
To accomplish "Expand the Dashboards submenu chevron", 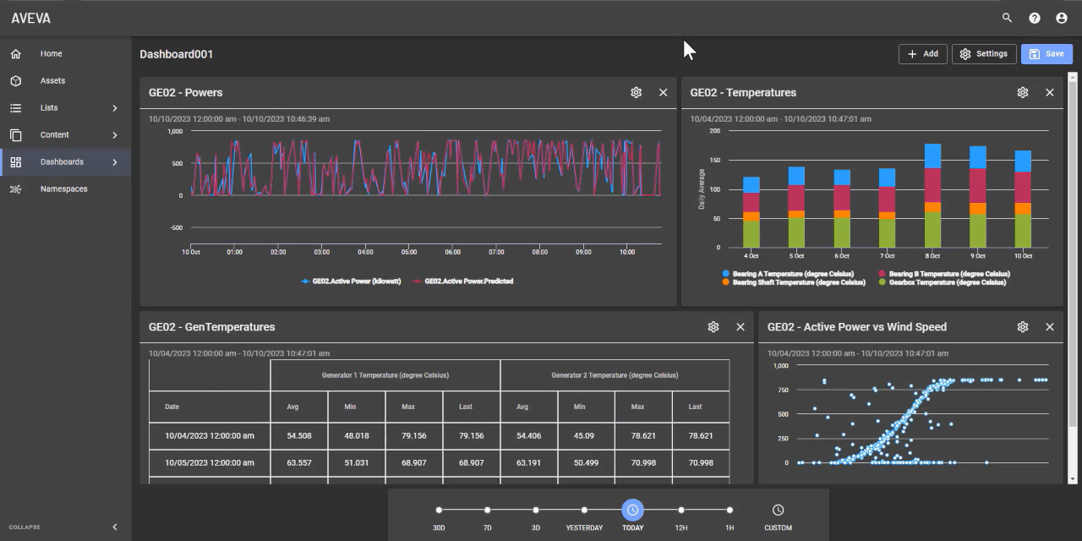I will 115,162.
